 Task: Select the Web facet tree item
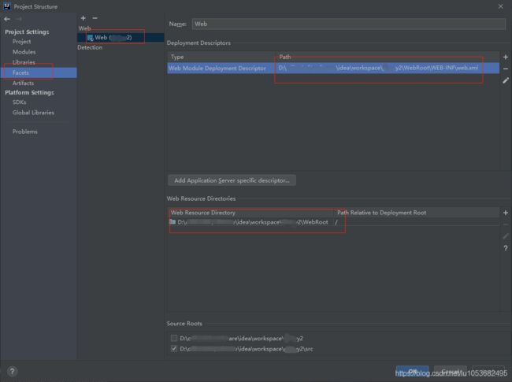114,37
